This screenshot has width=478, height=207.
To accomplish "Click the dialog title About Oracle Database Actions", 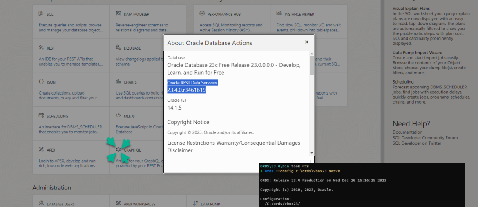I will coord(210,43).
